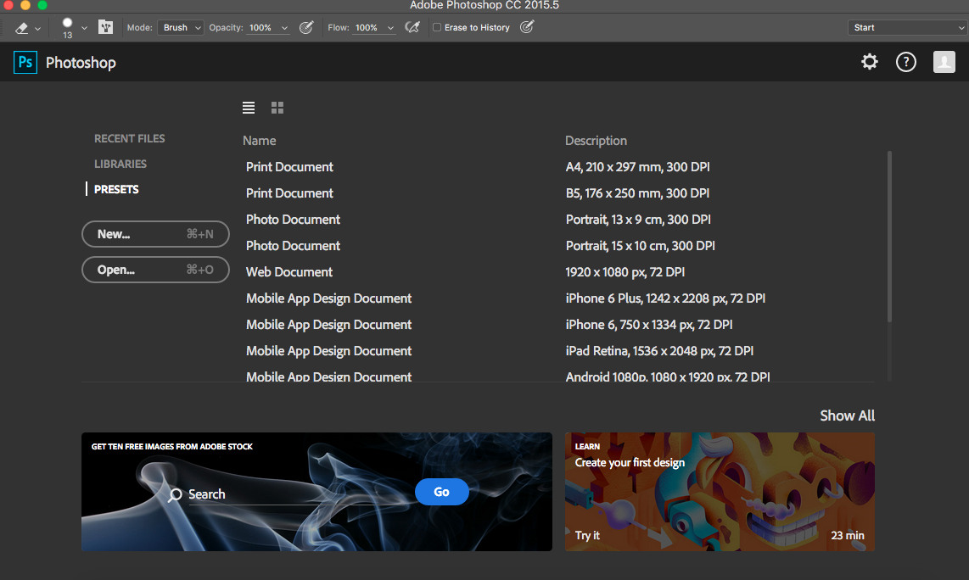Open the settings gear icon
This screenshot has height=580, width=969.
(x=870, y=62)
